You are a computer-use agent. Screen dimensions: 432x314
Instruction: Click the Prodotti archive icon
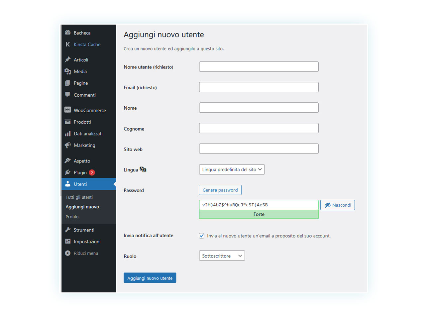[x=68, y=122]
